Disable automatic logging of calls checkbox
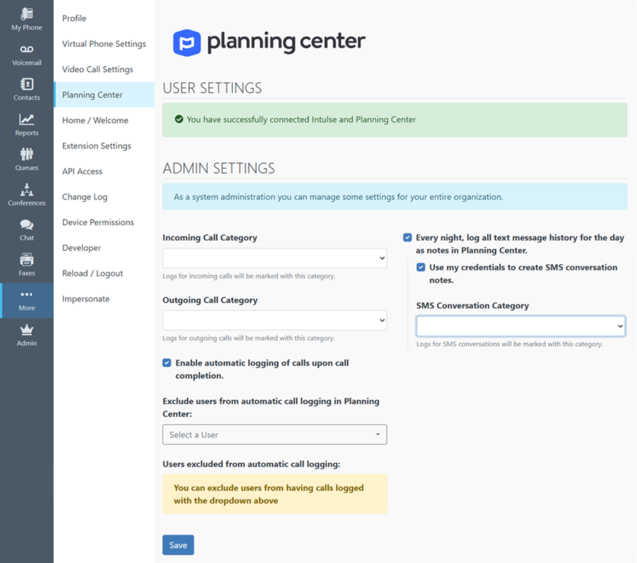This screenshot has width=637, height=563. [167, 363]
